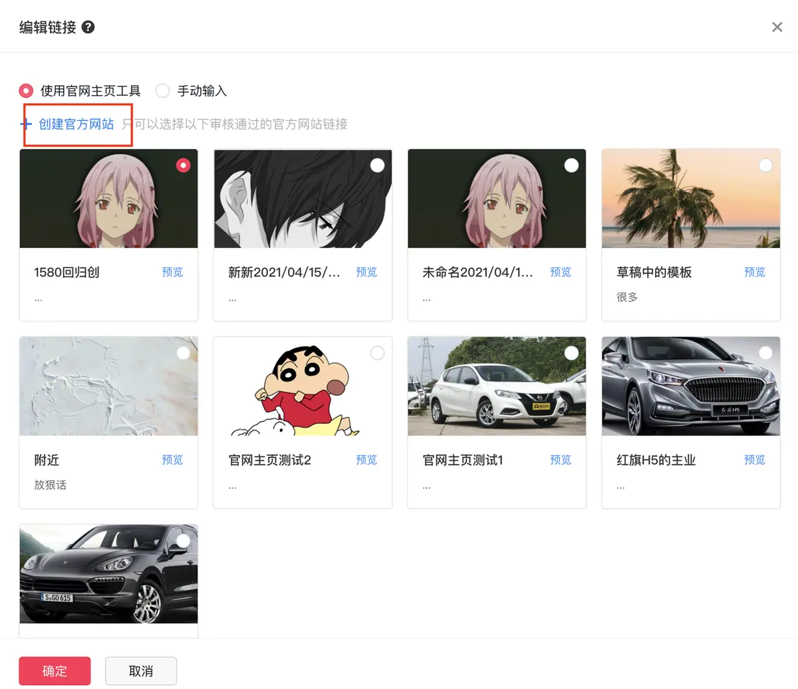Preview the 红旗H5的主业 site

[755, 460]
